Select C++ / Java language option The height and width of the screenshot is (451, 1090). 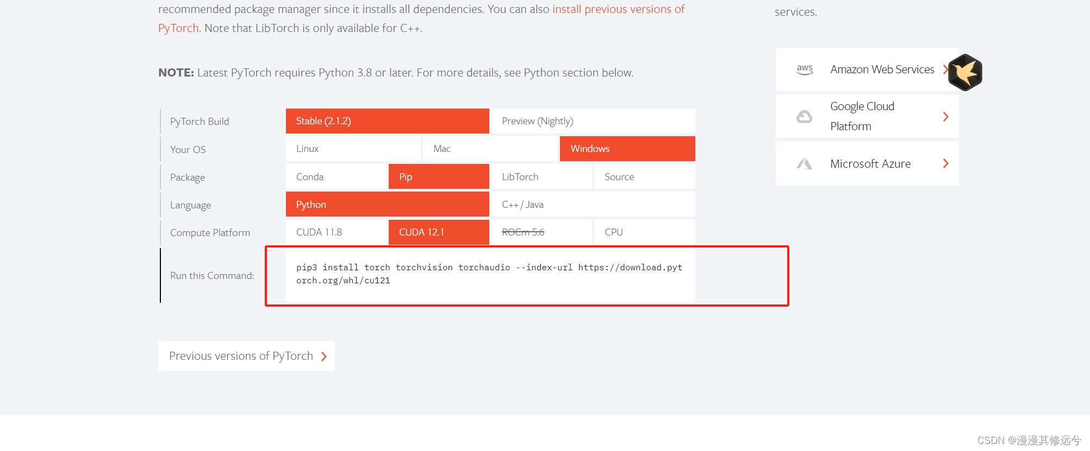[593, 205]
